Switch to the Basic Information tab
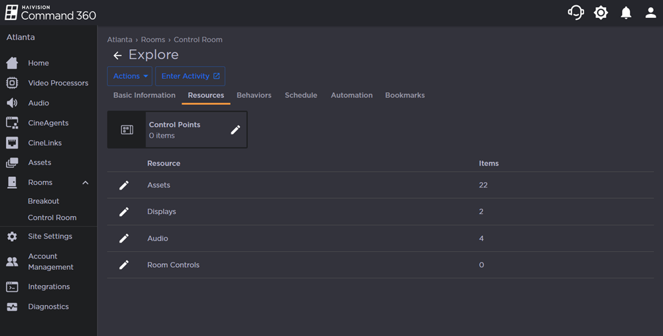 click(144, 95)
